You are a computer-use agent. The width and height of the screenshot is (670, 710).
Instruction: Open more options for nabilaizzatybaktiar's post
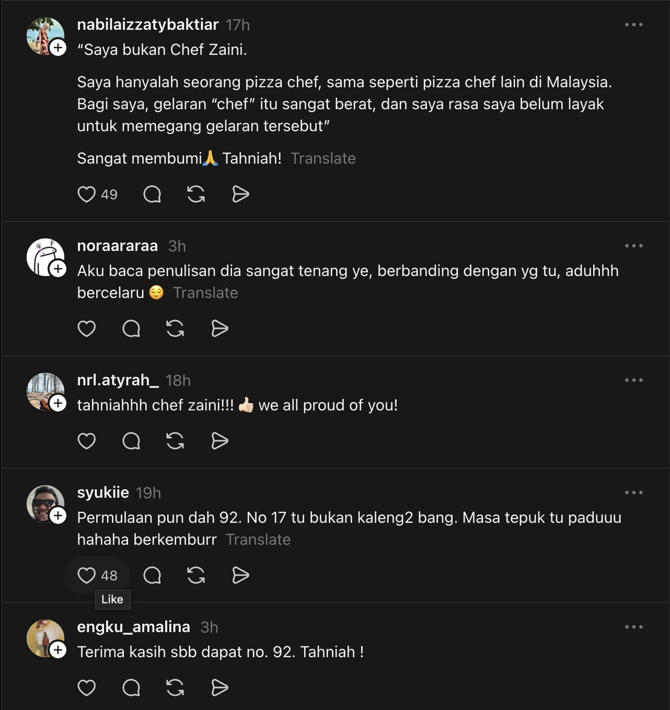633,25
